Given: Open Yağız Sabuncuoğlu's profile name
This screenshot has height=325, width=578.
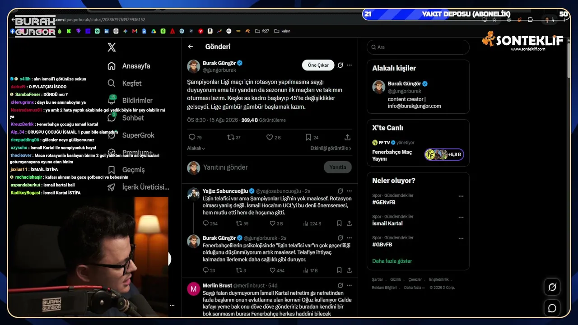Looking at the screenshot, I should click(225, 191).
